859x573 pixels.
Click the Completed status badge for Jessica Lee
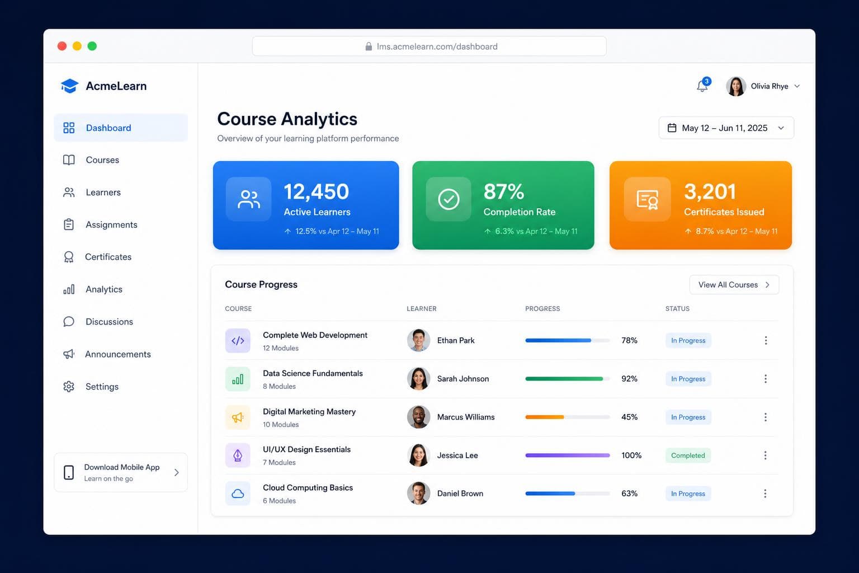pyautogui.click(x=688, y=455)
